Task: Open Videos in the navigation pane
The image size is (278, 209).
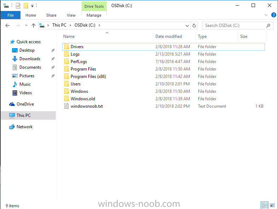Action: point(25,93)
